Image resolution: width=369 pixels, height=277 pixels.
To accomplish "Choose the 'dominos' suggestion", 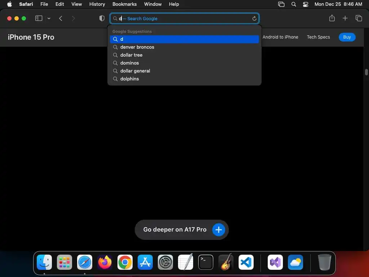I will (184, 63).
